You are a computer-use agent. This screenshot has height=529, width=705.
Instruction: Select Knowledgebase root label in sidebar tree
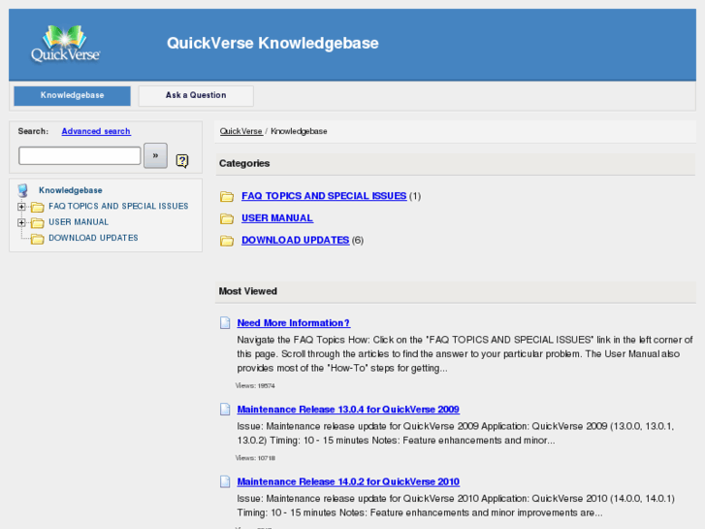[71, 190]
